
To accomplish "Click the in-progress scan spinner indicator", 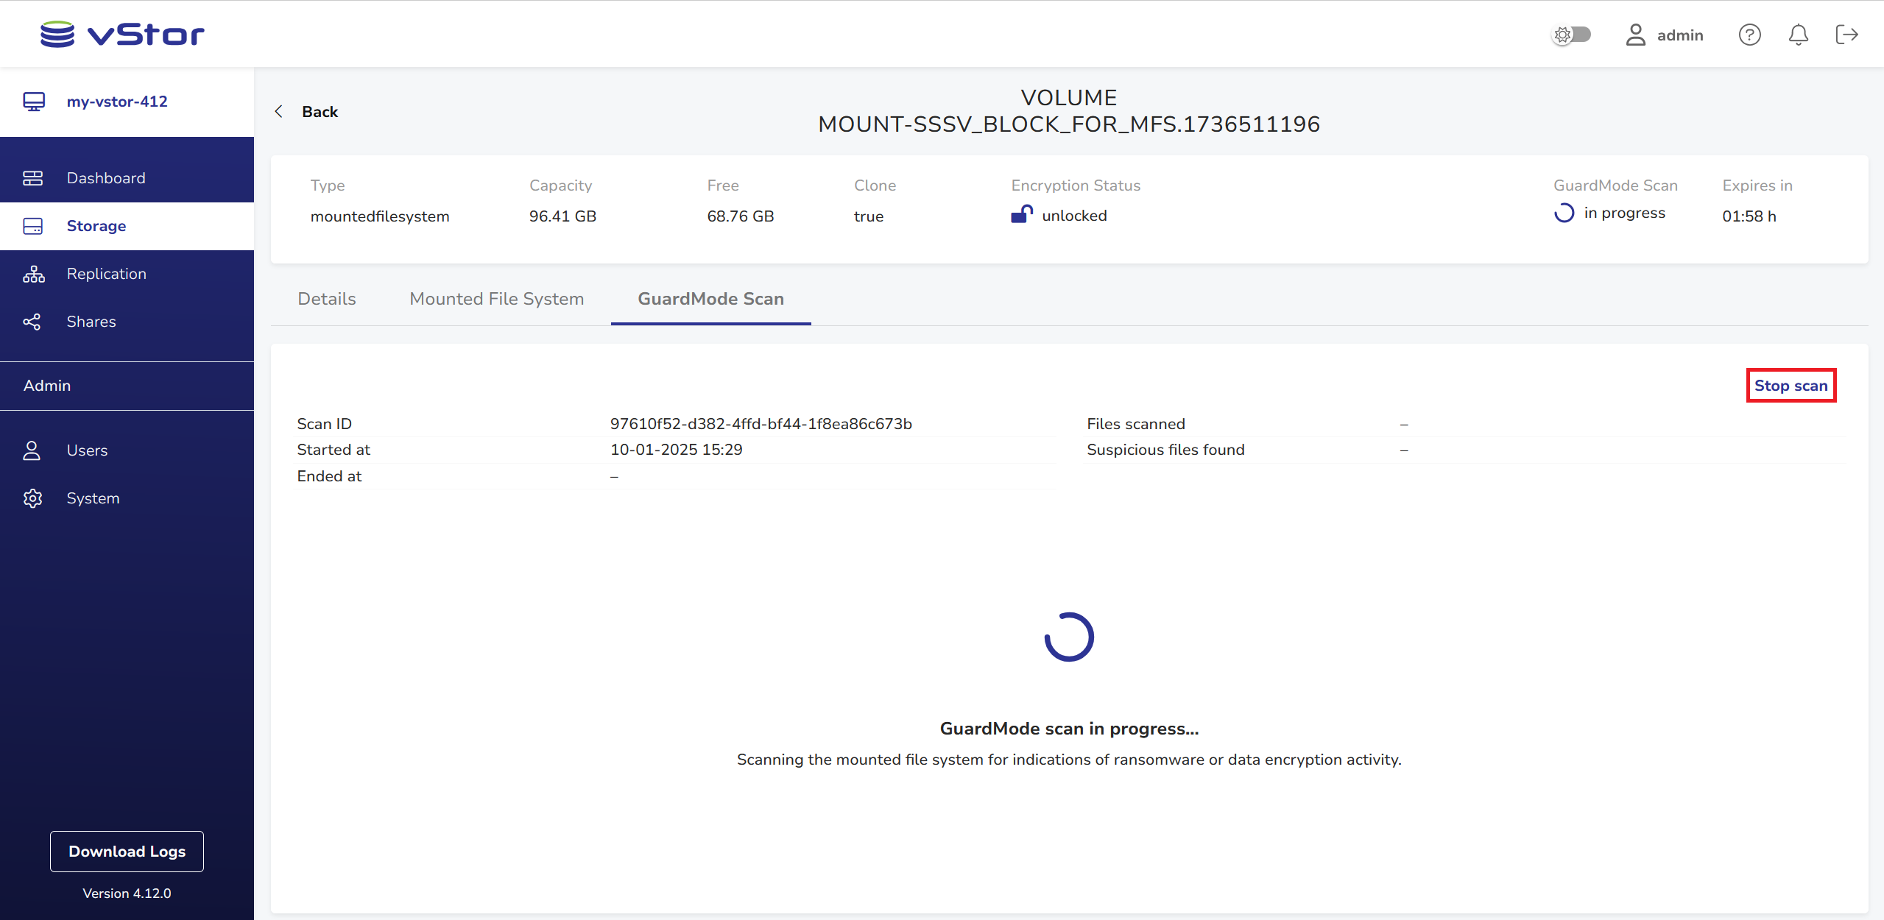I will point(1564,213).
